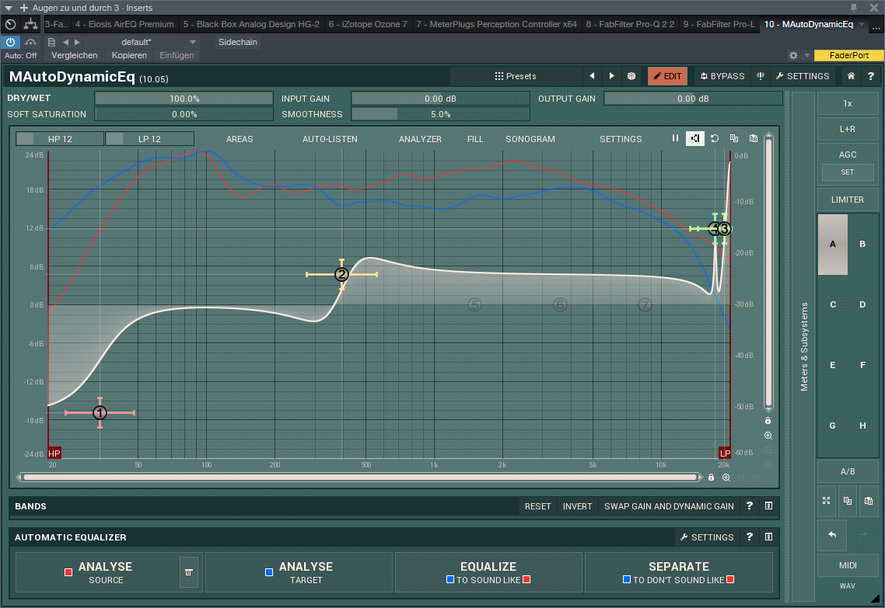Switch to 8 - FabFilter Pro-Q 2 tab

pyautogui.click(x=630, y=24)
